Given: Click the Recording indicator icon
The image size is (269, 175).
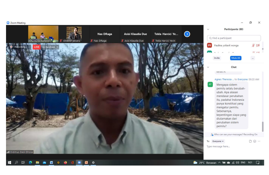Looking at the screenshot, I should (11, 47).
